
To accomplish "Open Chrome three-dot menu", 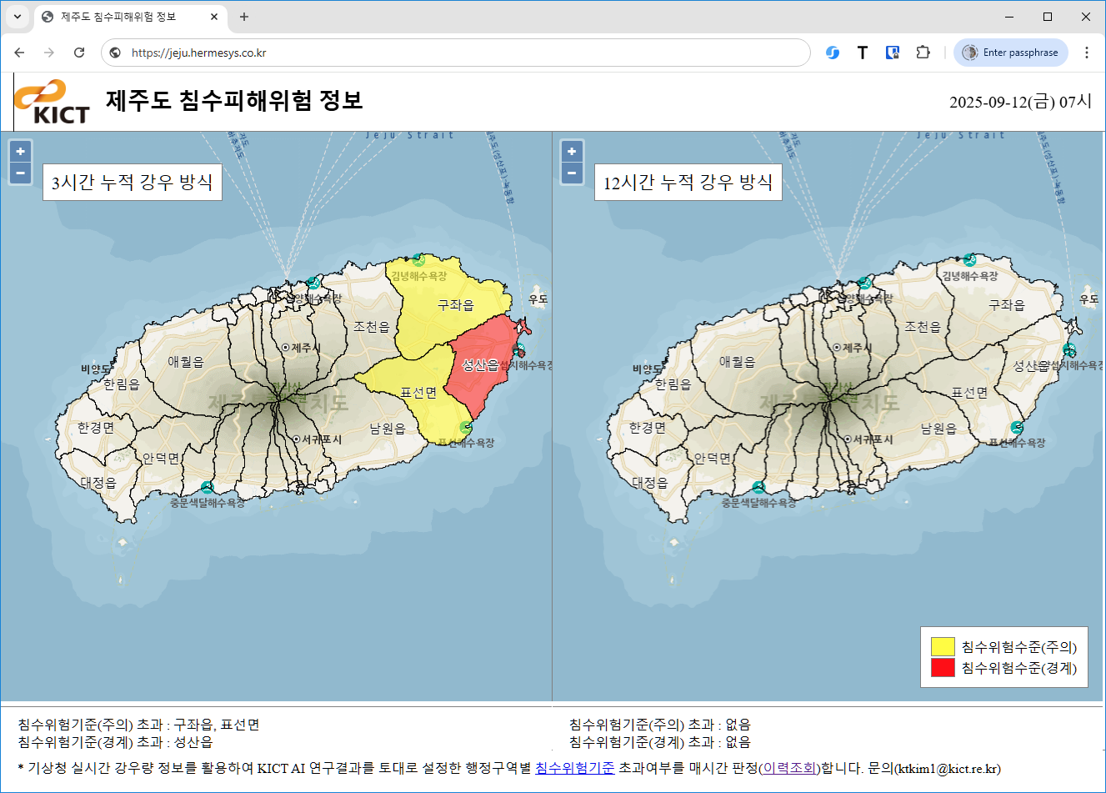I will [x=1086, y=53].
